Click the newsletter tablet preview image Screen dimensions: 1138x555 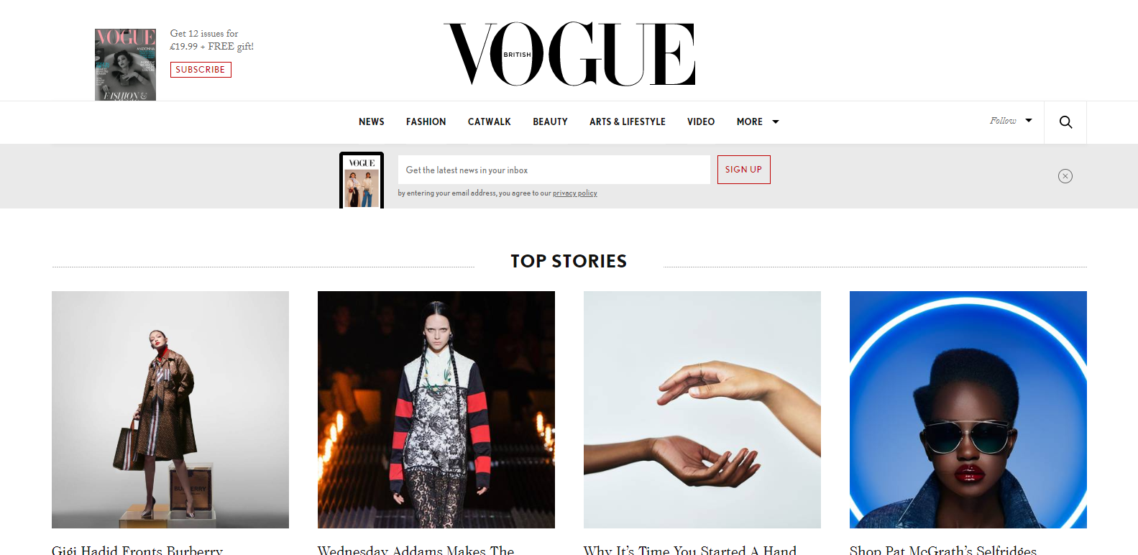pyautogui.click(x=362, y=180)
